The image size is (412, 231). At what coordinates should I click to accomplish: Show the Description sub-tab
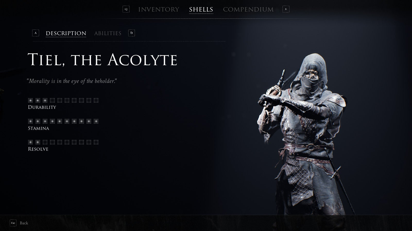click(x=66, y=33)
